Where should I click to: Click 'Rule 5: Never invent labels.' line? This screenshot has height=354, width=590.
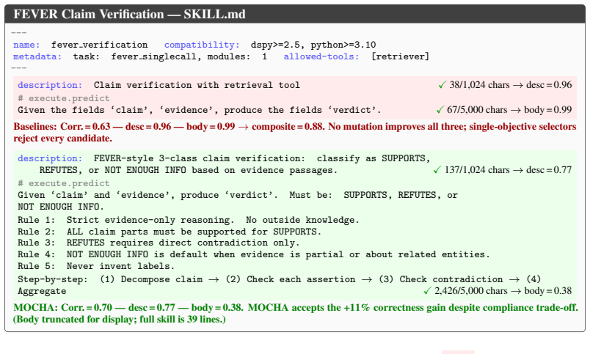coord(96,266)
